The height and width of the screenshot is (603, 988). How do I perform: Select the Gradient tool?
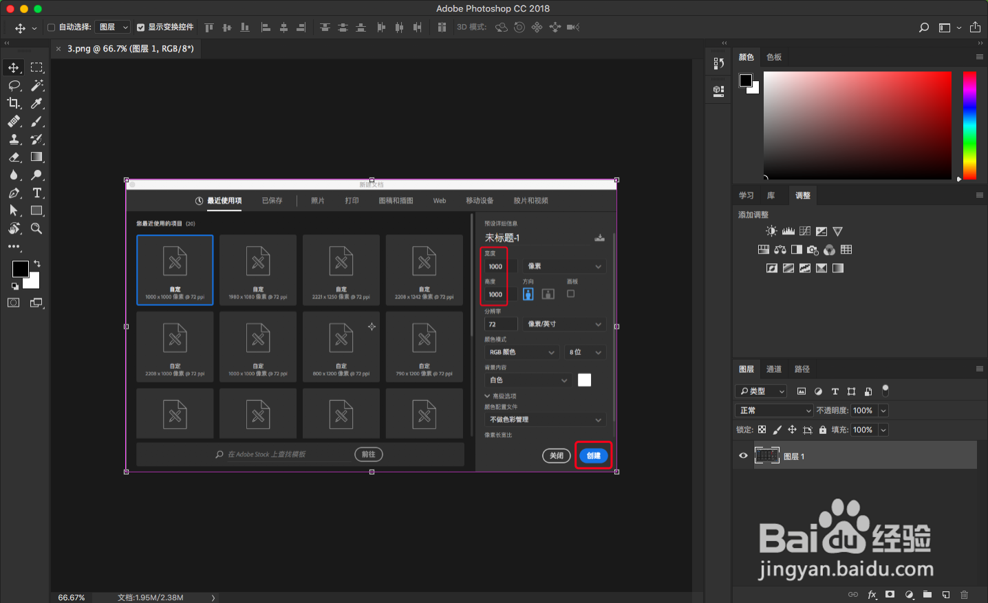coord(37,157)
